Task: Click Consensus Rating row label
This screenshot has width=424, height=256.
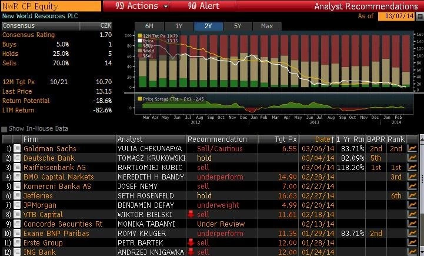Action: click(x=28, y=35)
